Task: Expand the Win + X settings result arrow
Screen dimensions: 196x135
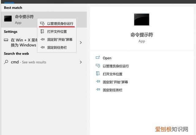Action: click(x=81, y=43)
